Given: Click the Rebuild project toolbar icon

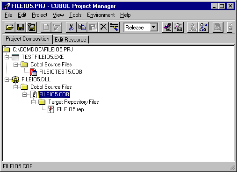Looking at the screenshot, I should coord(178,27).
